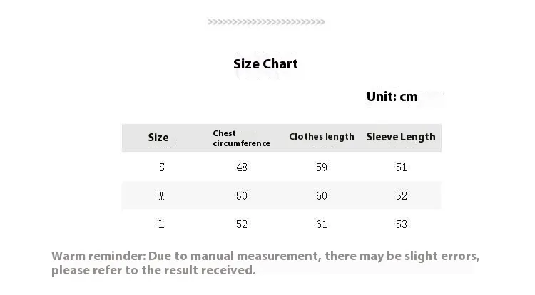Click chest value 52 for size L

coord(242,224)
